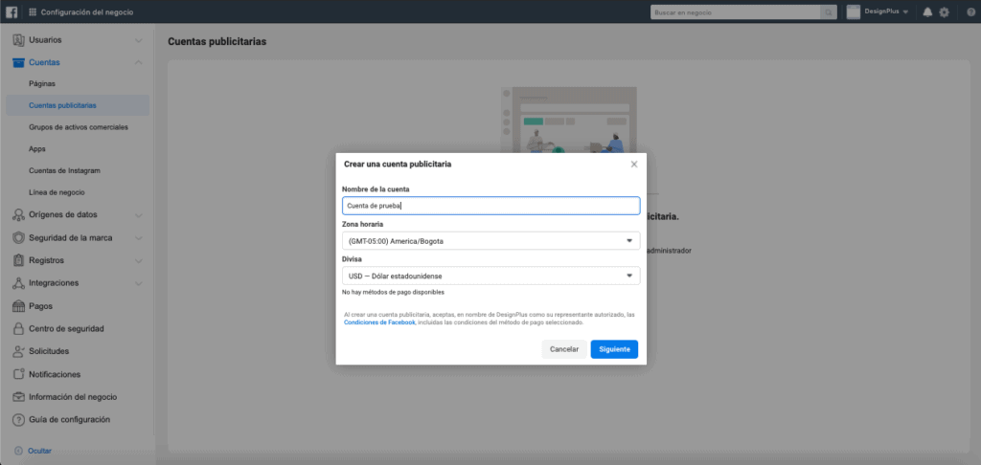This screenshot has width=981, height=465.
Task: Click Configuración del negocio header title
Action: point(87,11)
